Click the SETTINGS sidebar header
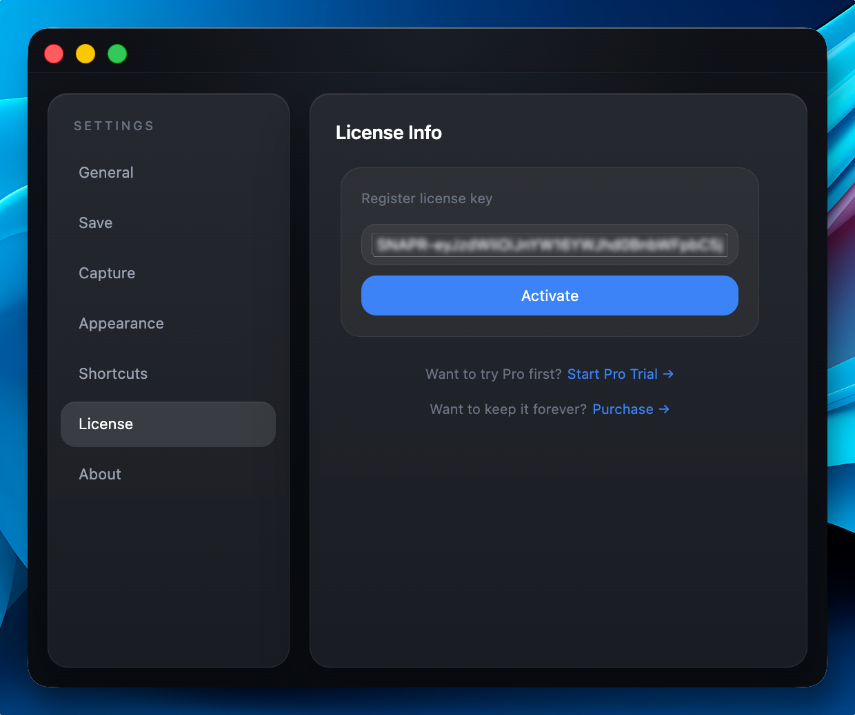Screen dimensions: 855x715 coord(114,126)
